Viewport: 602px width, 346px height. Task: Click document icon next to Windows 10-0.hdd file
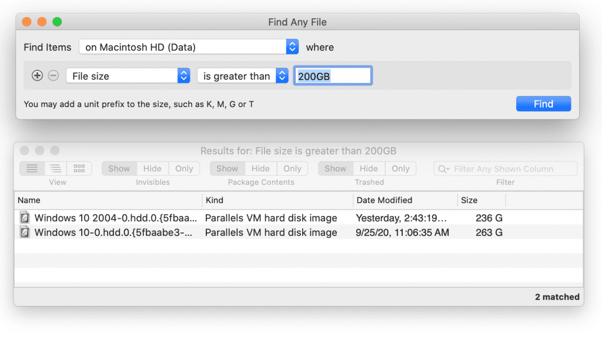click(24, 232)
